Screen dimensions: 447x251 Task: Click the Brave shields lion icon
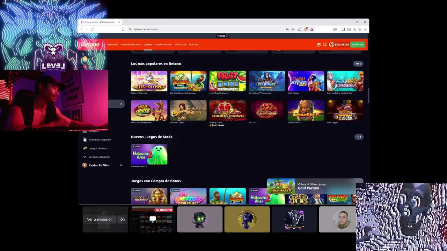[306, 29]
